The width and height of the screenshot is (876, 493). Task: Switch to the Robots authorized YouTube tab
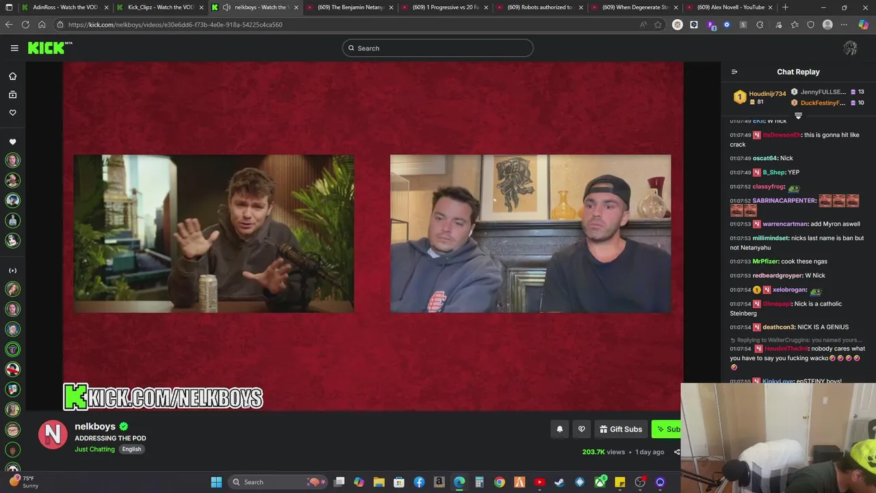click(x=539, y=7)
